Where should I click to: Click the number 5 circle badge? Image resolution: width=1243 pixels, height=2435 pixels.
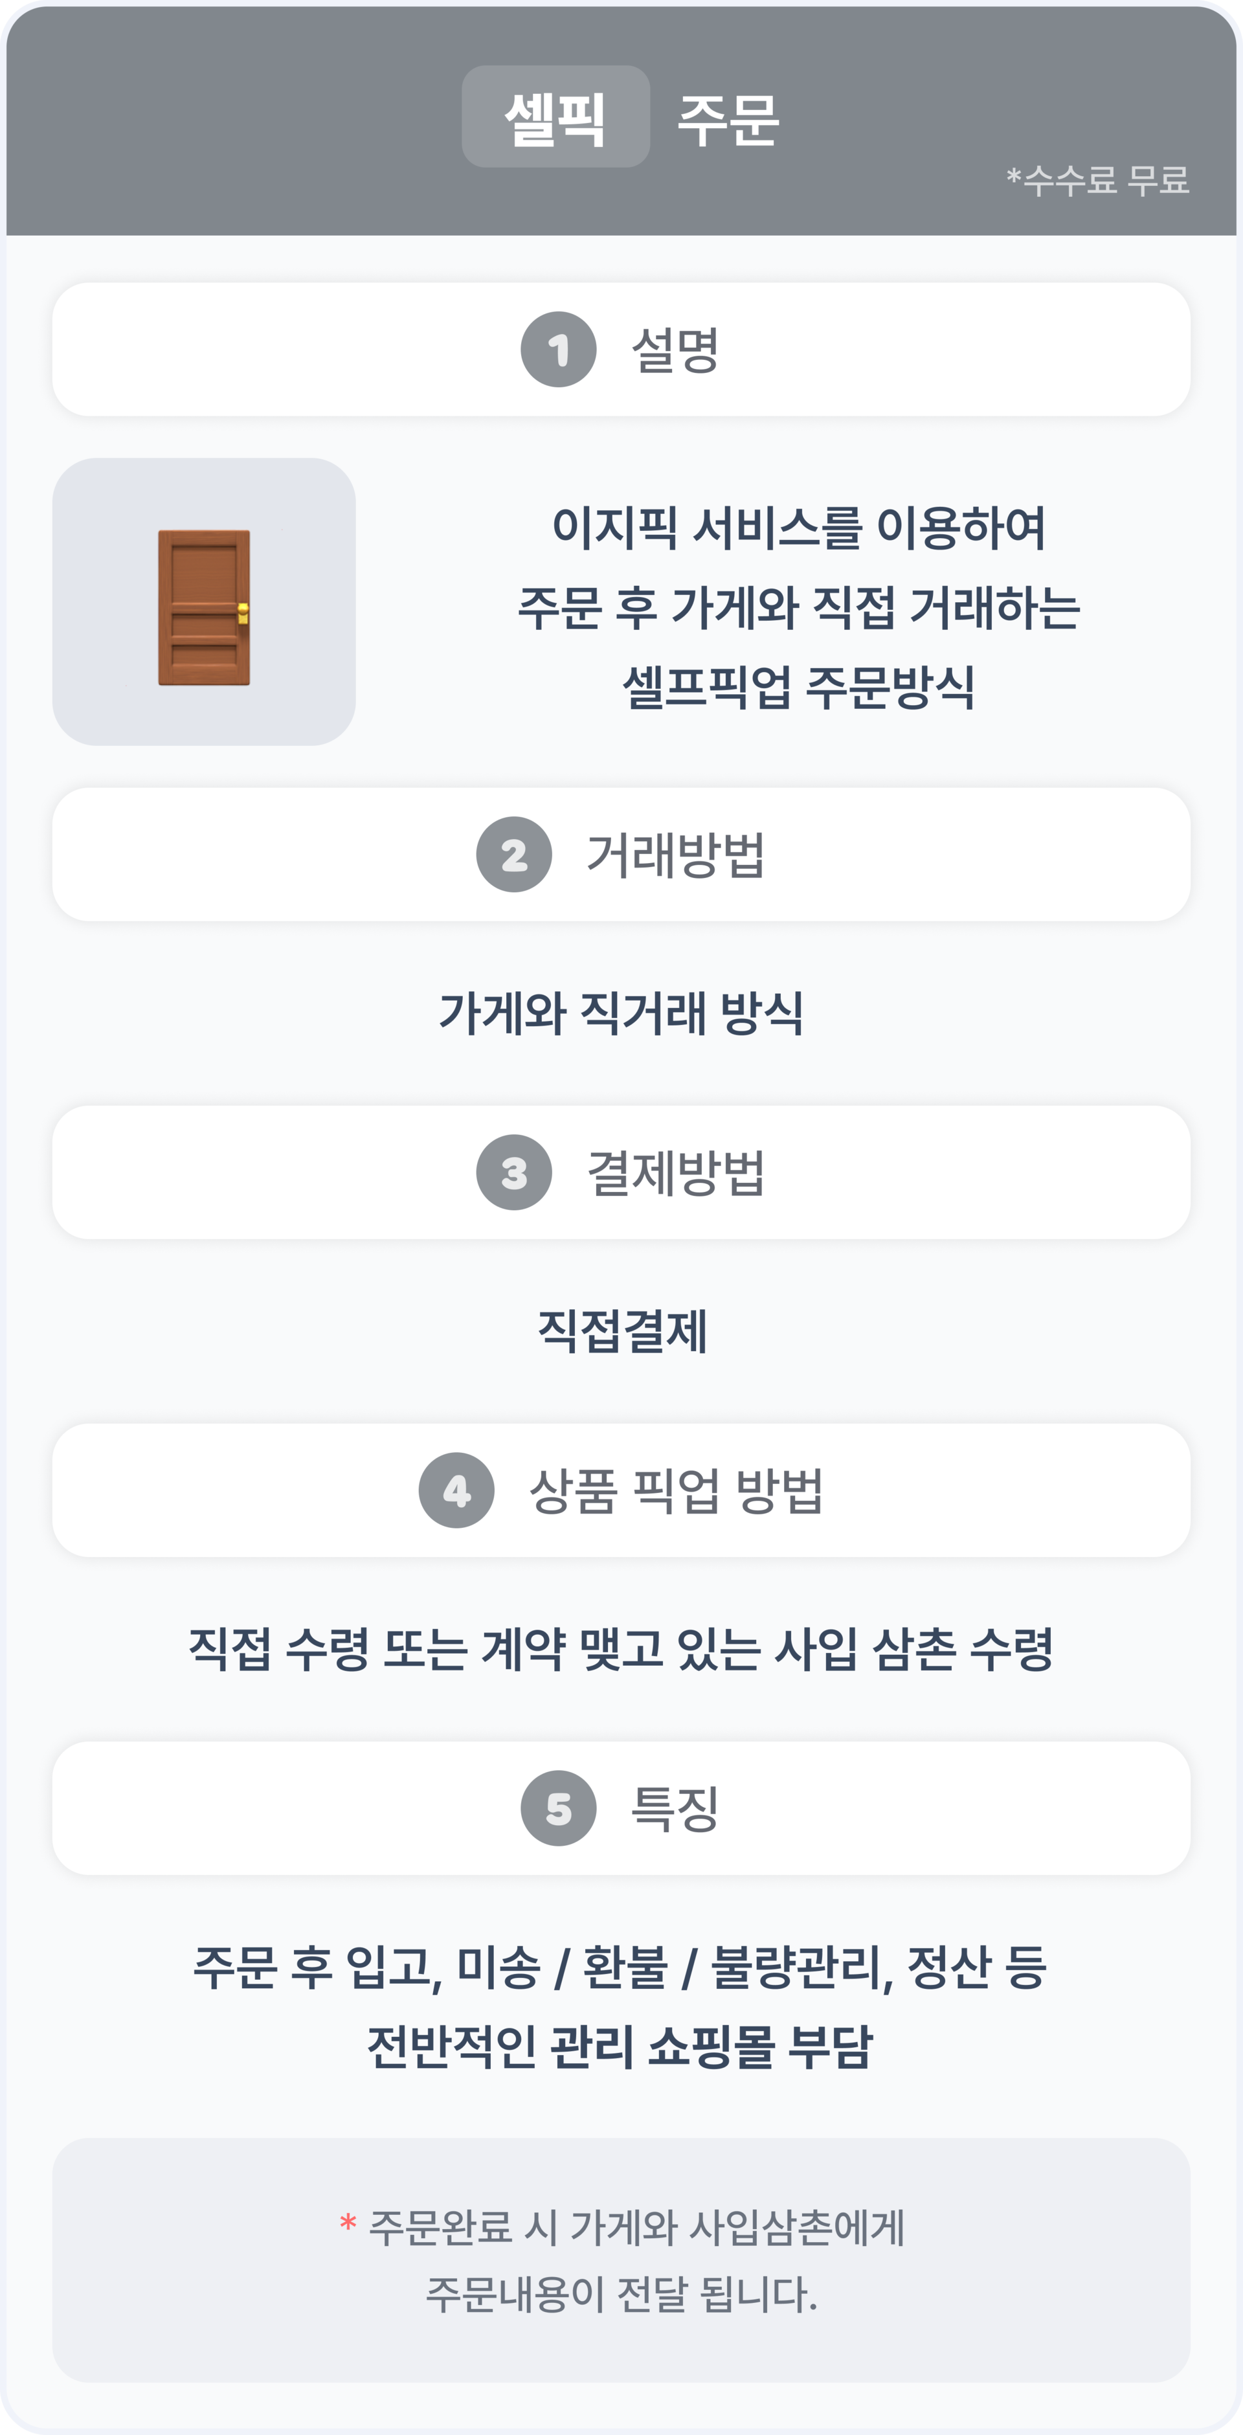click(559, 1808)
